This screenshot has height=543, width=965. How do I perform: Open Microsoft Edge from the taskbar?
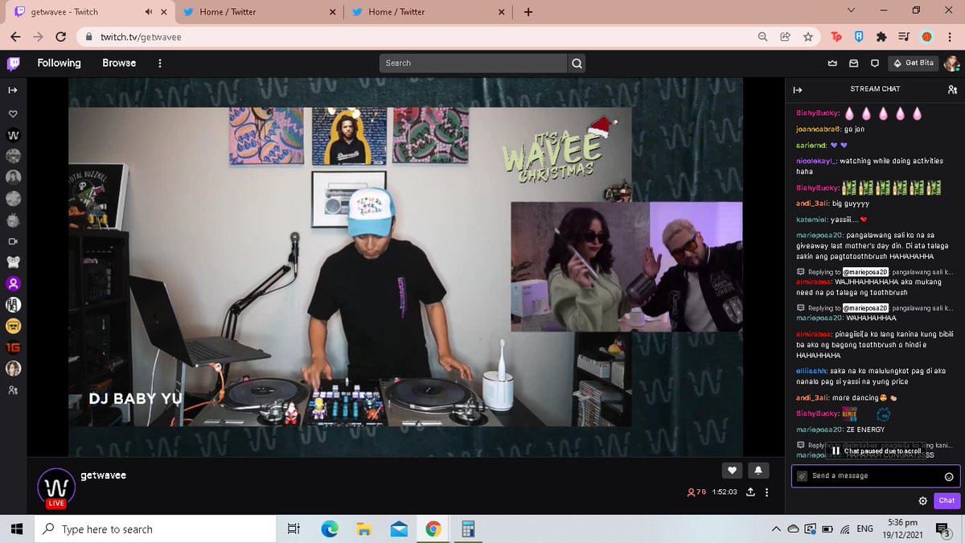pyautogui.click(x=329, y=529)
